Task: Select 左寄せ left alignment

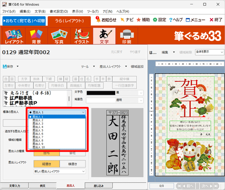Action: pos(9,85)
